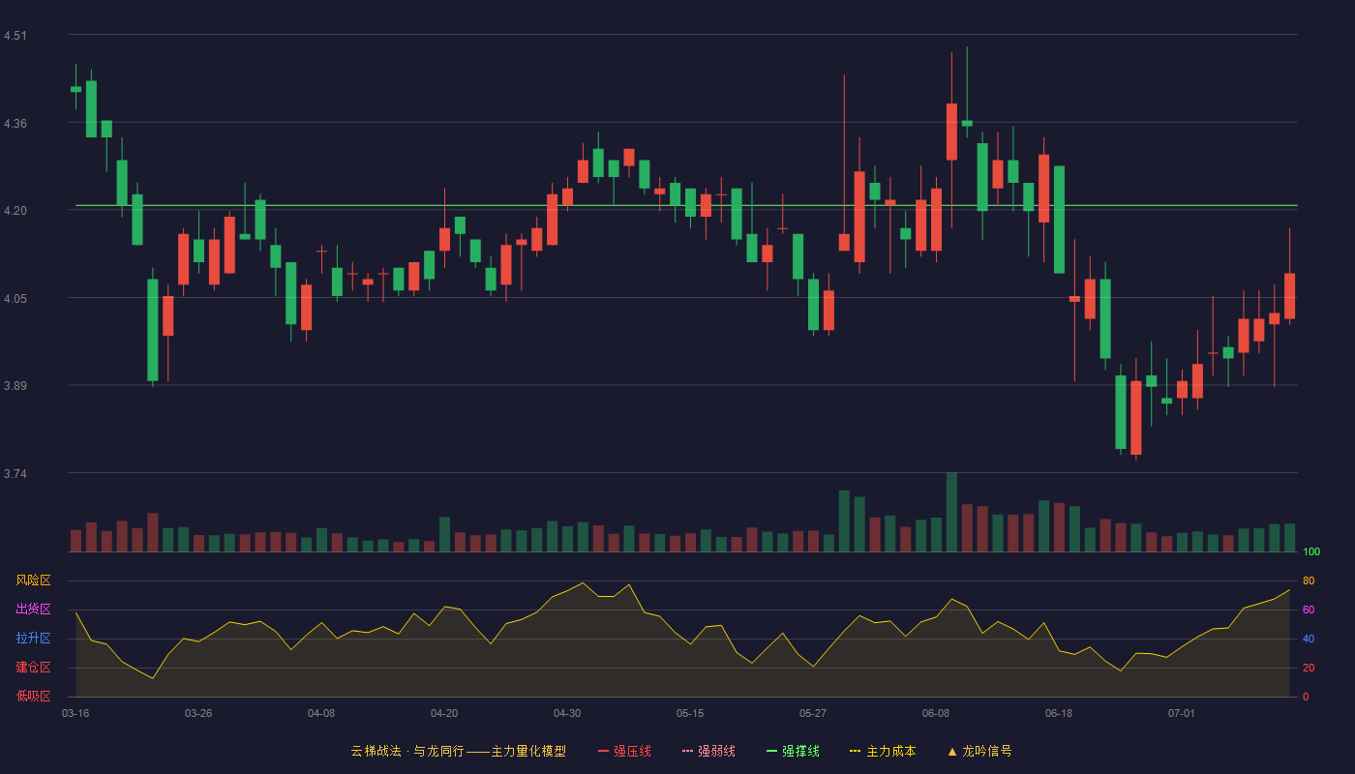
Task: Click the orange 80 indicator scale value
Action: pyautogui.click(x=1309, y=580)
